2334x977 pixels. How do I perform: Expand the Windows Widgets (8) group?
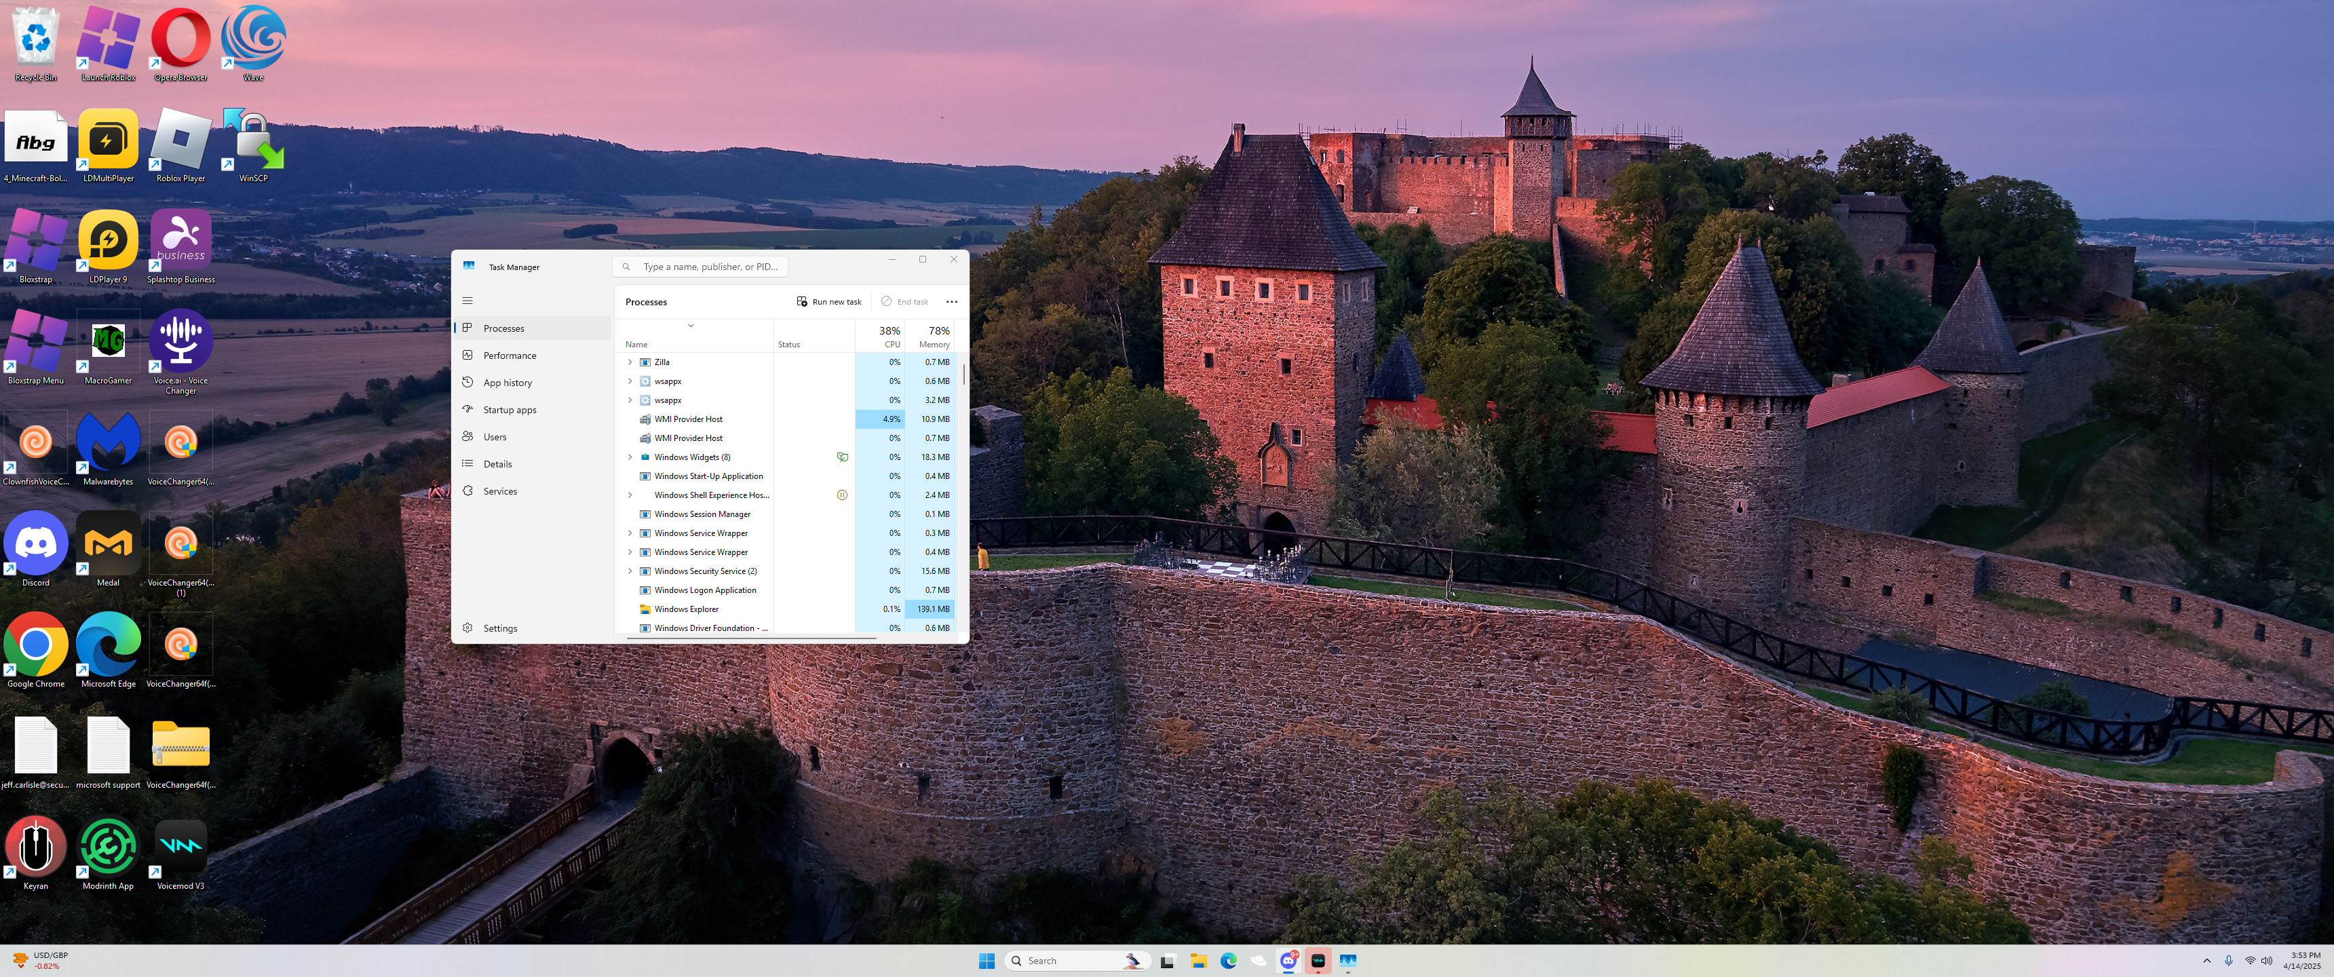[630, 457]
